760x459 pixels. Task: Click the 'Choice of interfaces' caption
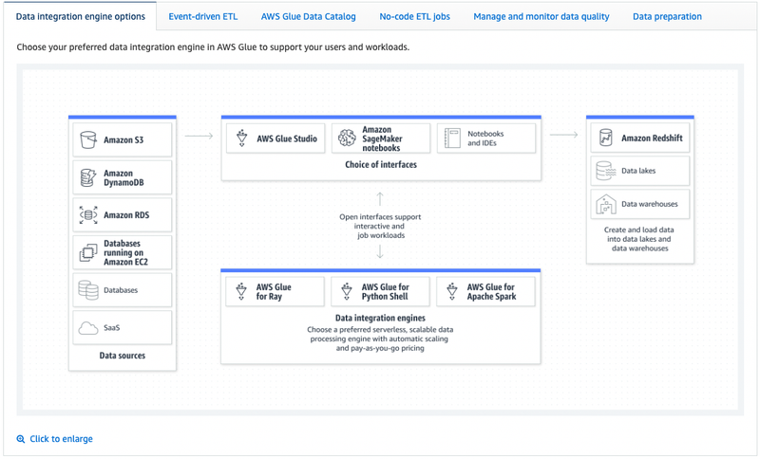click(x=381, y=164)
